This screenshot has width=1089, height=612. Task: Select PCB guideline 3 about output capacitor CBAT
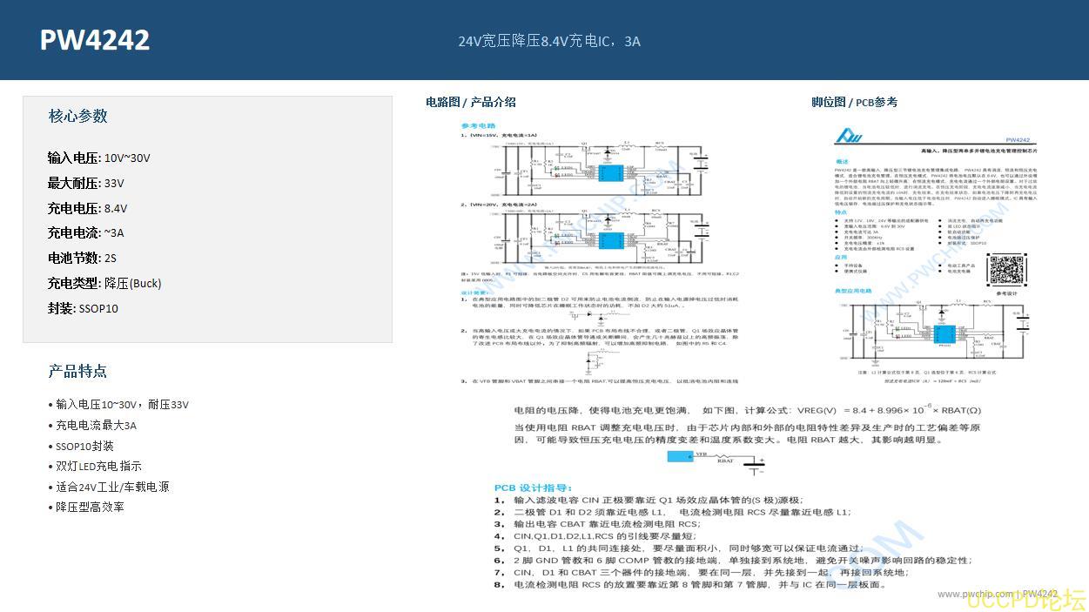[x=597, y=524]
